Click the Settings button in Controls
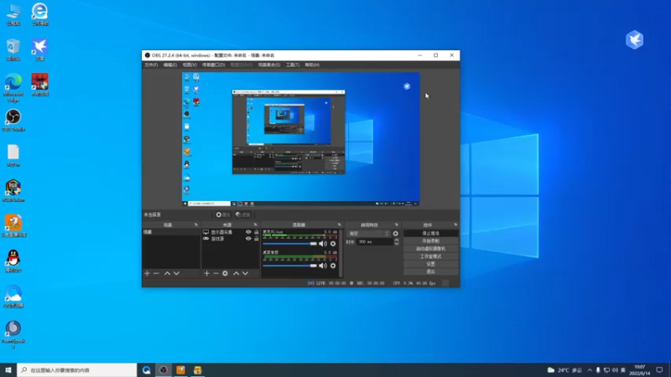The image size is (671, 377). coord(430,264)
